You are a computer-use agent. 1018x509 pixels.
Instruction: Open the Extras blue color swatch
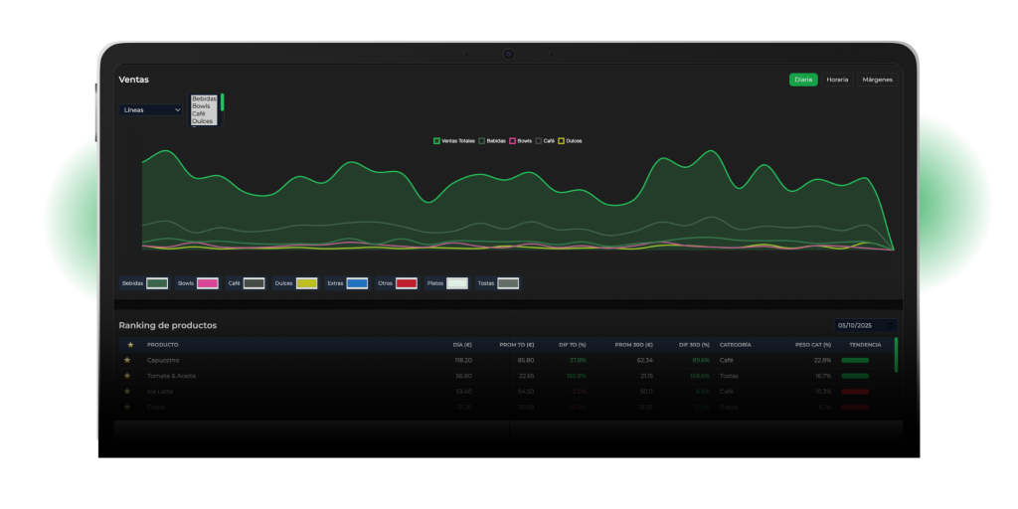point(357,283)
